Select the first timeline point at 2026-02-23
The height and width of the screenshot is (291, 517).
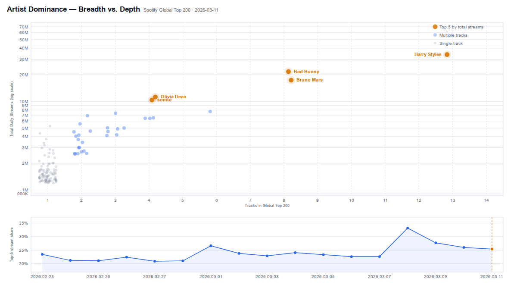tap(42, 254)
